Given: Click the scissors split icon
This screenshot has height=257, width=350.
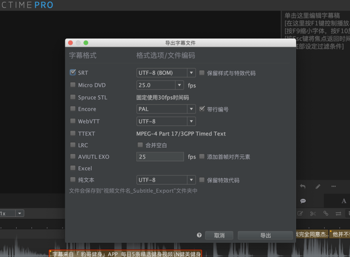Looking at the screenshot, I should [313, 214].
